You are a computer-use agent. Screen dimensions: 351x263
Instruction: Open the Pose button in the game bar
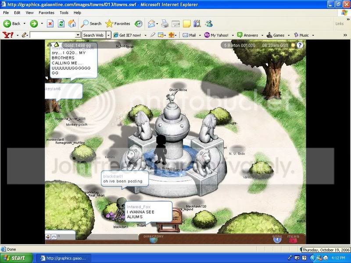[277, 240]
